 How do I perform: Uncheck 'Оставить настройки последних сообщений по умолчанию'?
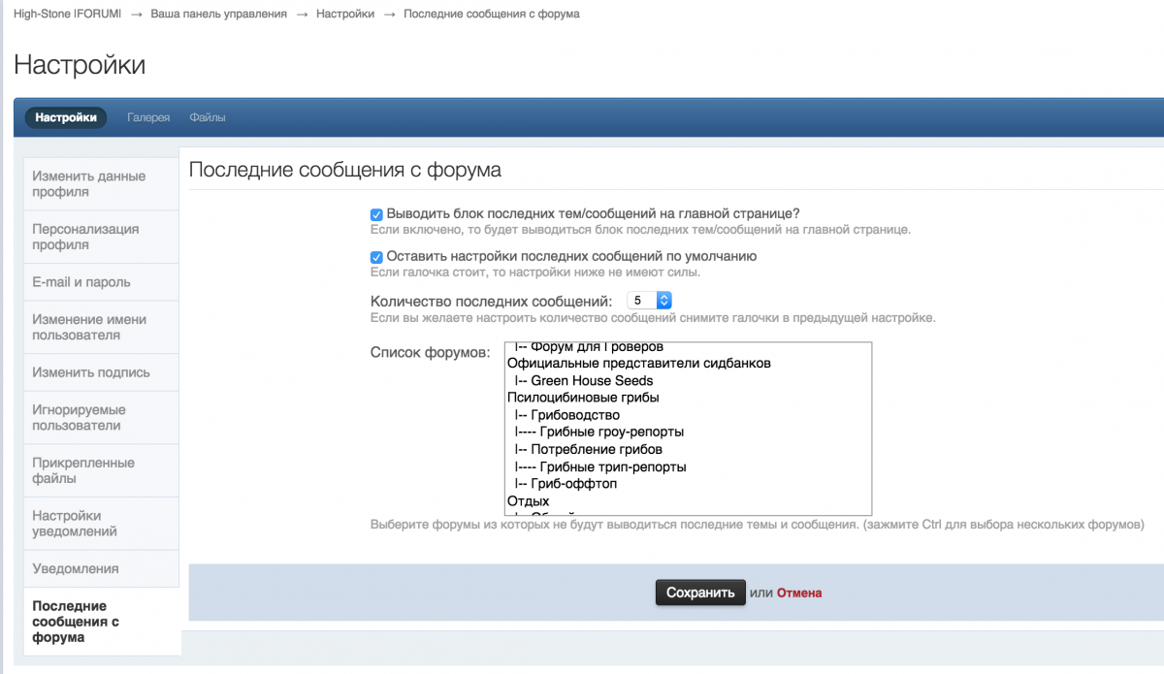[377, 257]
